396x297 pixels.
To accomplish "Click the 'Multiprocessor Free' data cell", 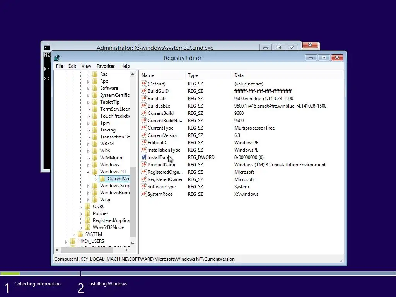I will (254, 128).
